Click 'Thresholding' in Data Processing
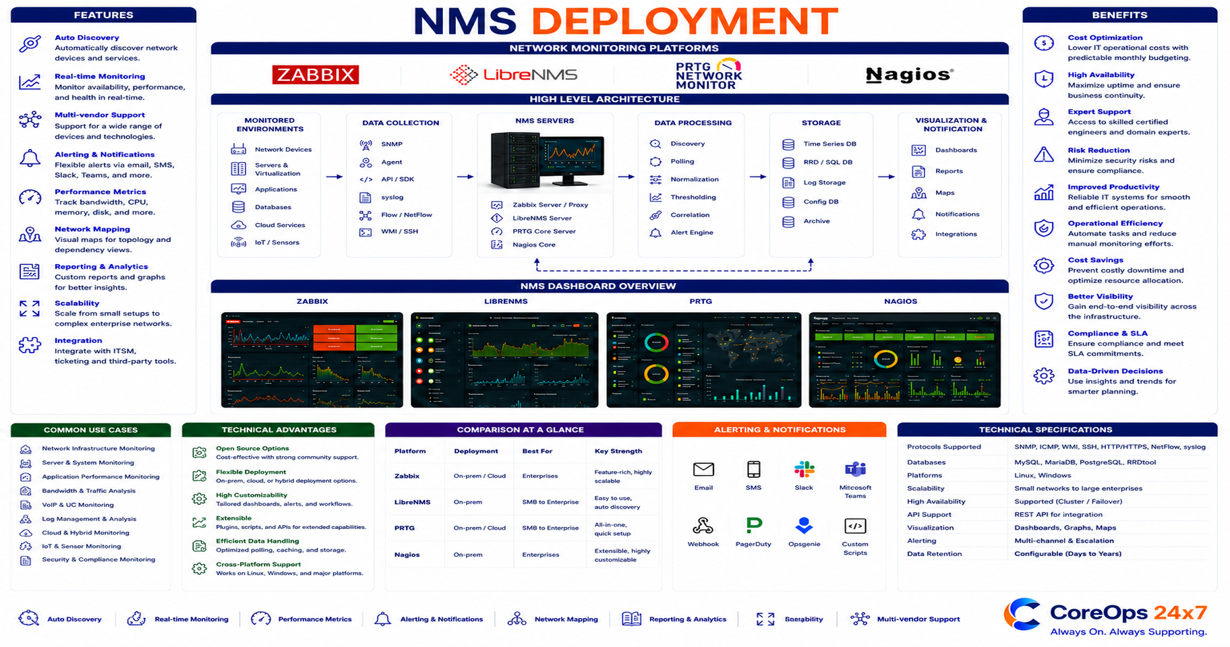 pos(693,197)
